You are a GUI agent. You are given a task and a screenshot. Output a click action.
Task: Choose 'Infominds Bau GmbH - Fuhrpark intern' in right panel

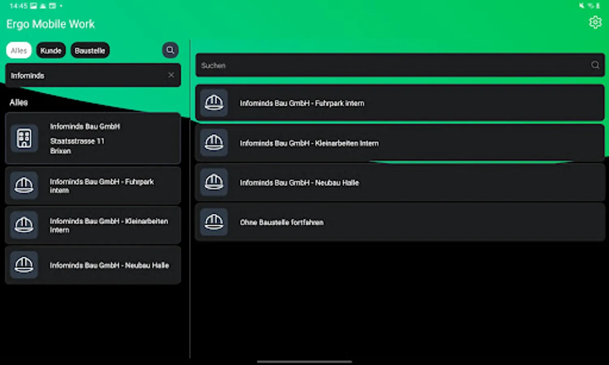pos(400,103)
